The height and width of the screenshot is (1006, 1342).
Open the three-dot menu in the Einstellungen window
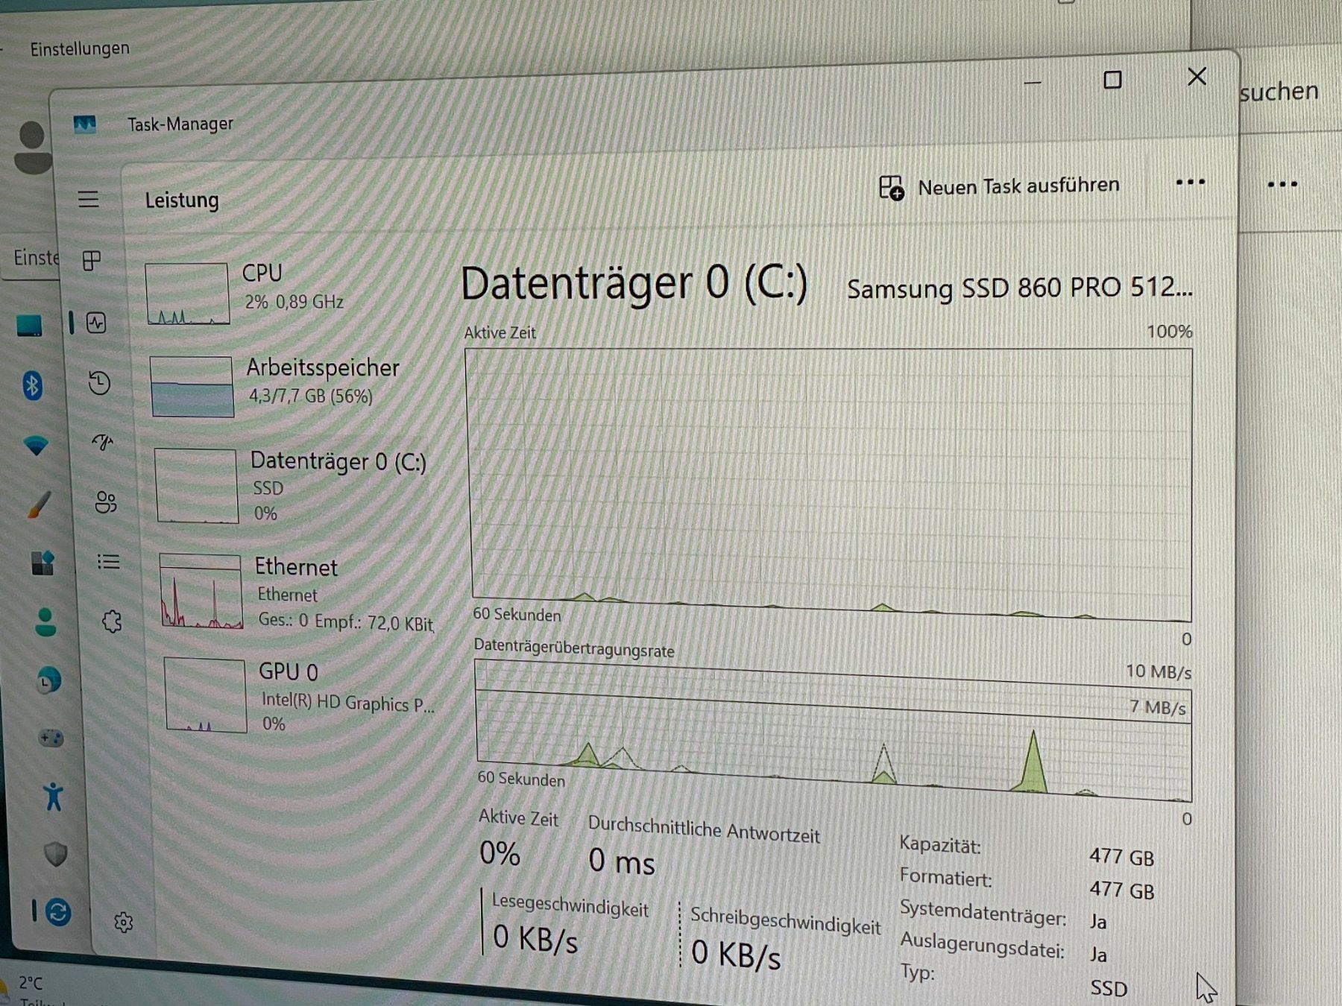[1282, 184]
